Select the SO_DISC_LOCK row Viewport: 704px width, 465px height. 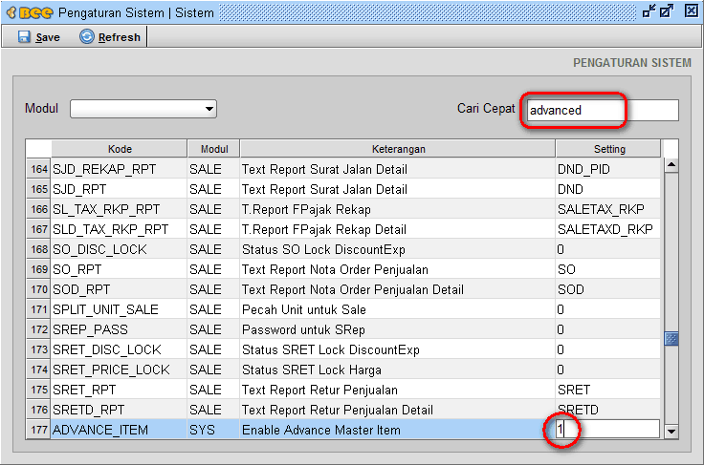click(x=343, y=249)
